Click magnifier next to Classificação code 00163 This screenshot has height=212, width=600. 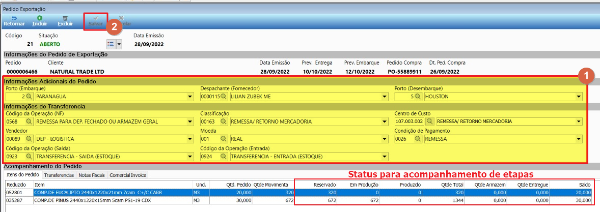(x=224, y=122)
